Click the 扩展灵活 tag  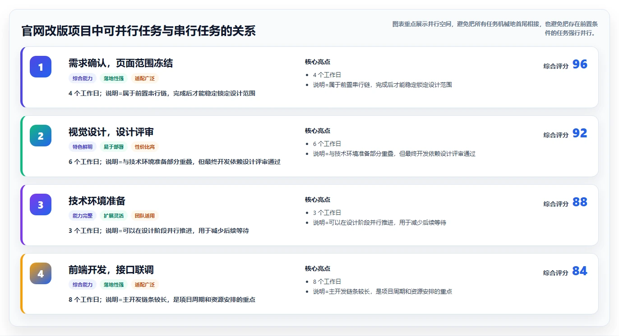point(114,216)
